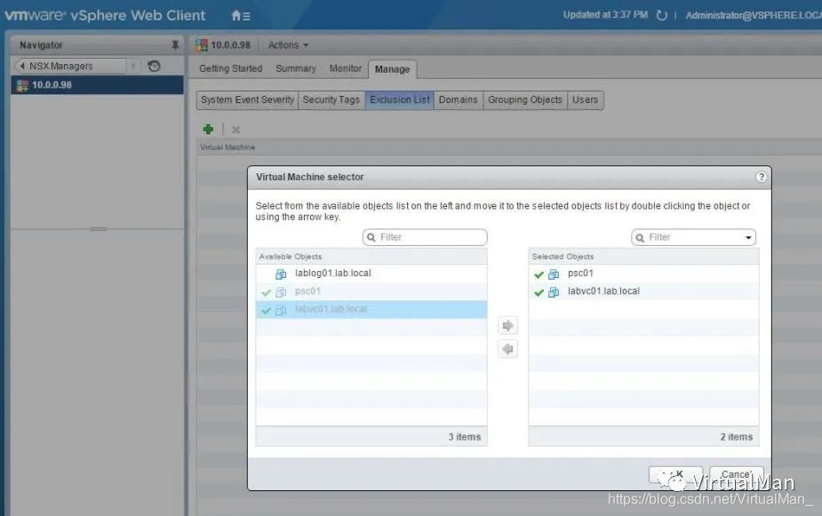Viewport: 822px width, 516px height.
Task: Expand Selected Objects filter dropdown arrow
Action: (x=748, y=238)
